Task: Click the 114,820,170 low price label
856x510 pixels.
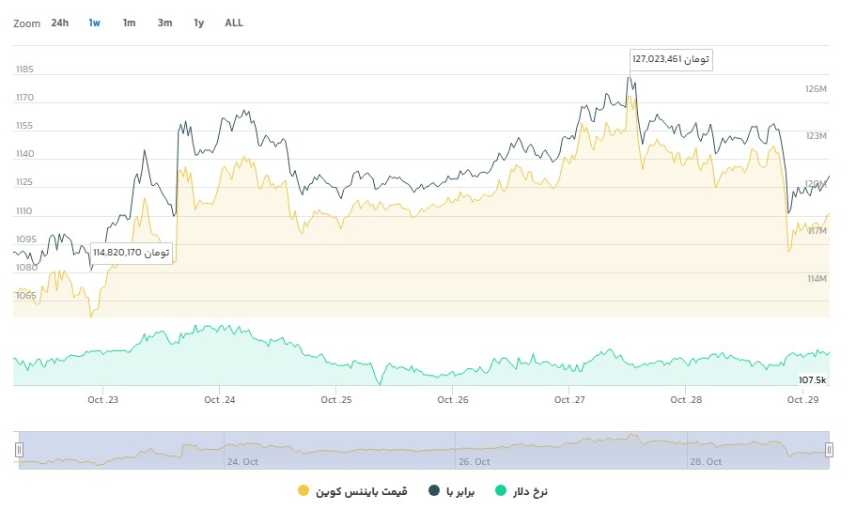Action: (132, 252)
